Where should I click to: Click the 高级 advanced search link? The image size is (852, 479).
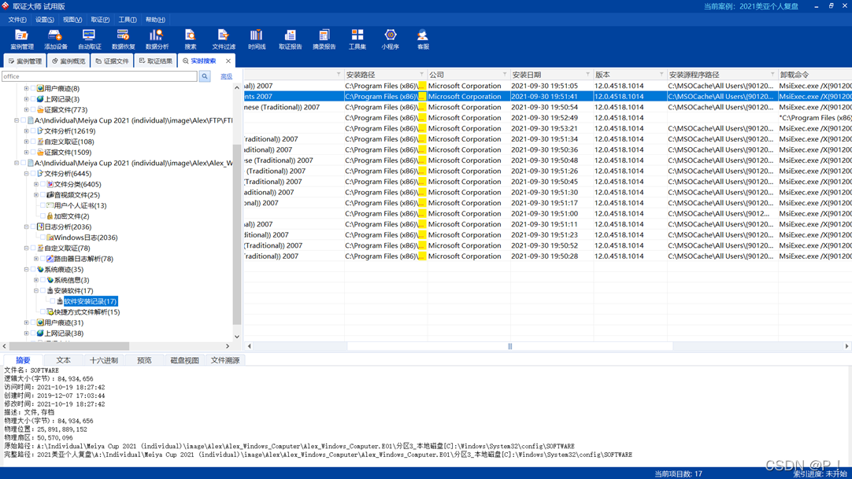(x=227, y=76)
